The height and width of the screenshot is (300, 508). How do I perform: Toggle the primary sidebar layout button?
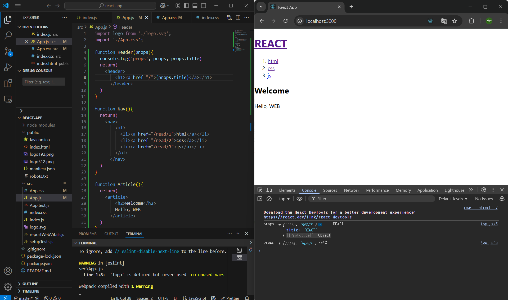[x=186, y=6]
